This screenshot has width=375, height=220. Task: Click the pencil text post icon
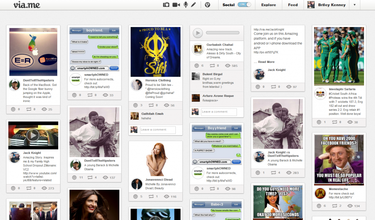(x=193, y=5)
